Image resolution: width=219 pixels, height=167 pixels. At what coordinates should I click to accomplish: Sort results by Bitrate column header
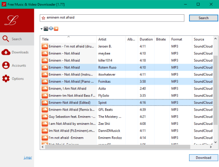point(162,39)
